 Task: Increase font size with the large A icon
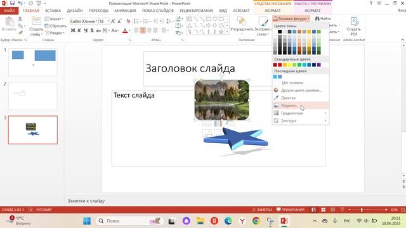point(113,21)
